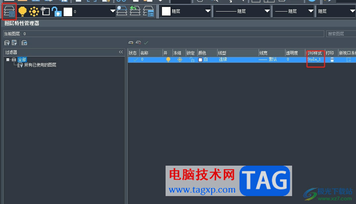This screenshot has height=204, width=356.
Task: Open the layer selection dropdown arrow
Action: click(x=113, y=11)
